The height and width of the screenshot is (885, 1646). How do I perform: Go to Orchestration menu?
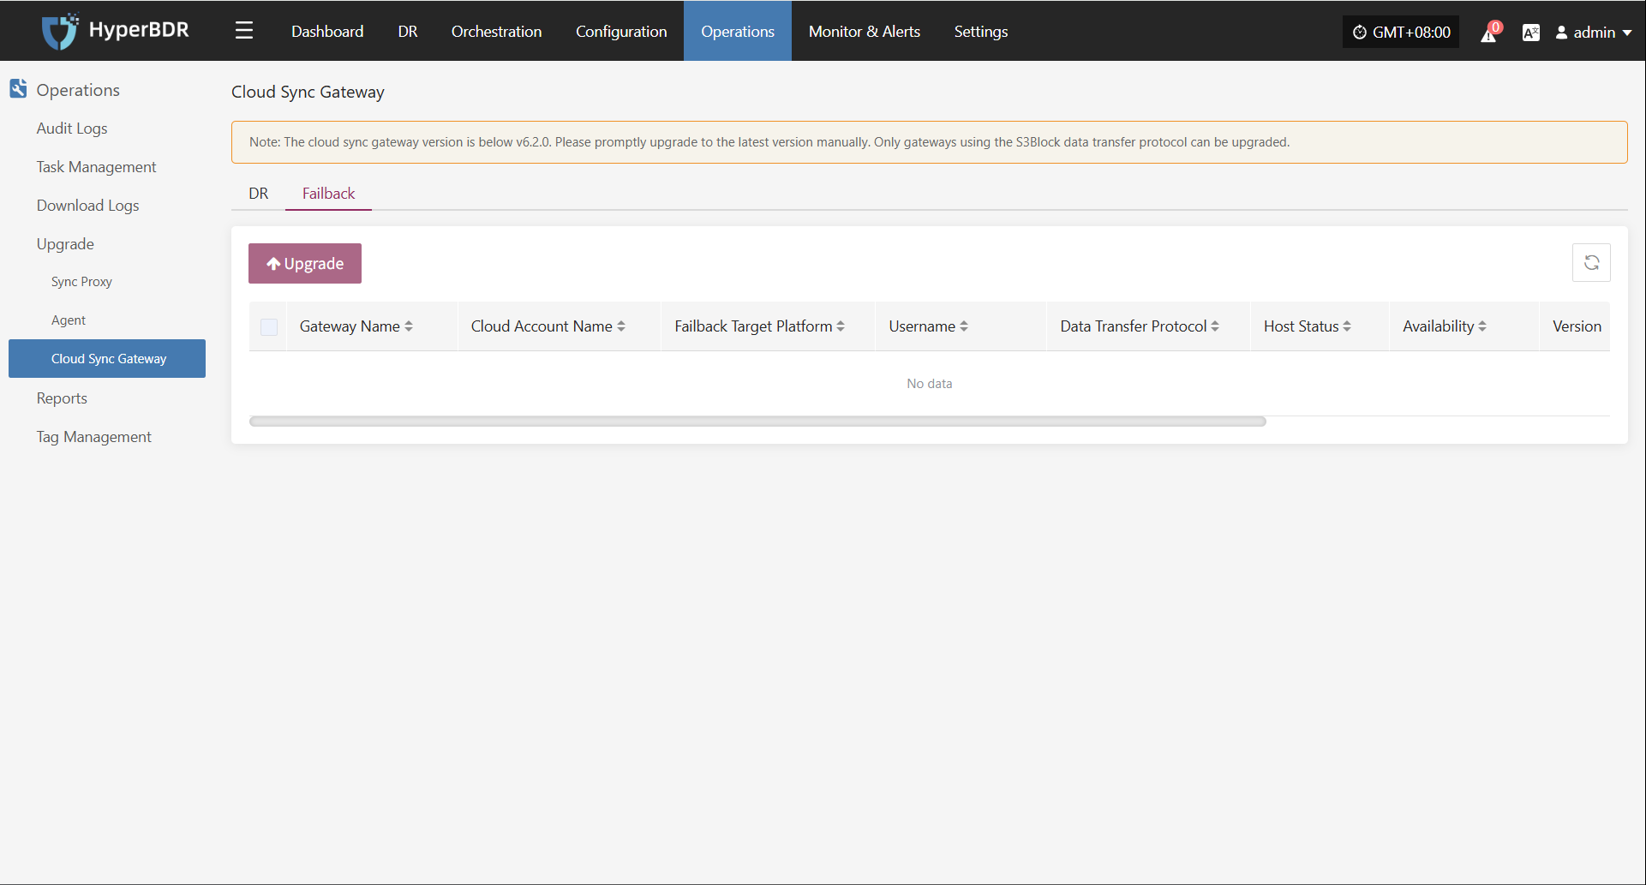496,31
